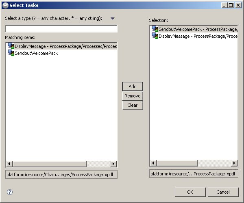Screen dimensions: 244x203
Task: Click Selection list scroll right arrow
Action: [234, 163]
